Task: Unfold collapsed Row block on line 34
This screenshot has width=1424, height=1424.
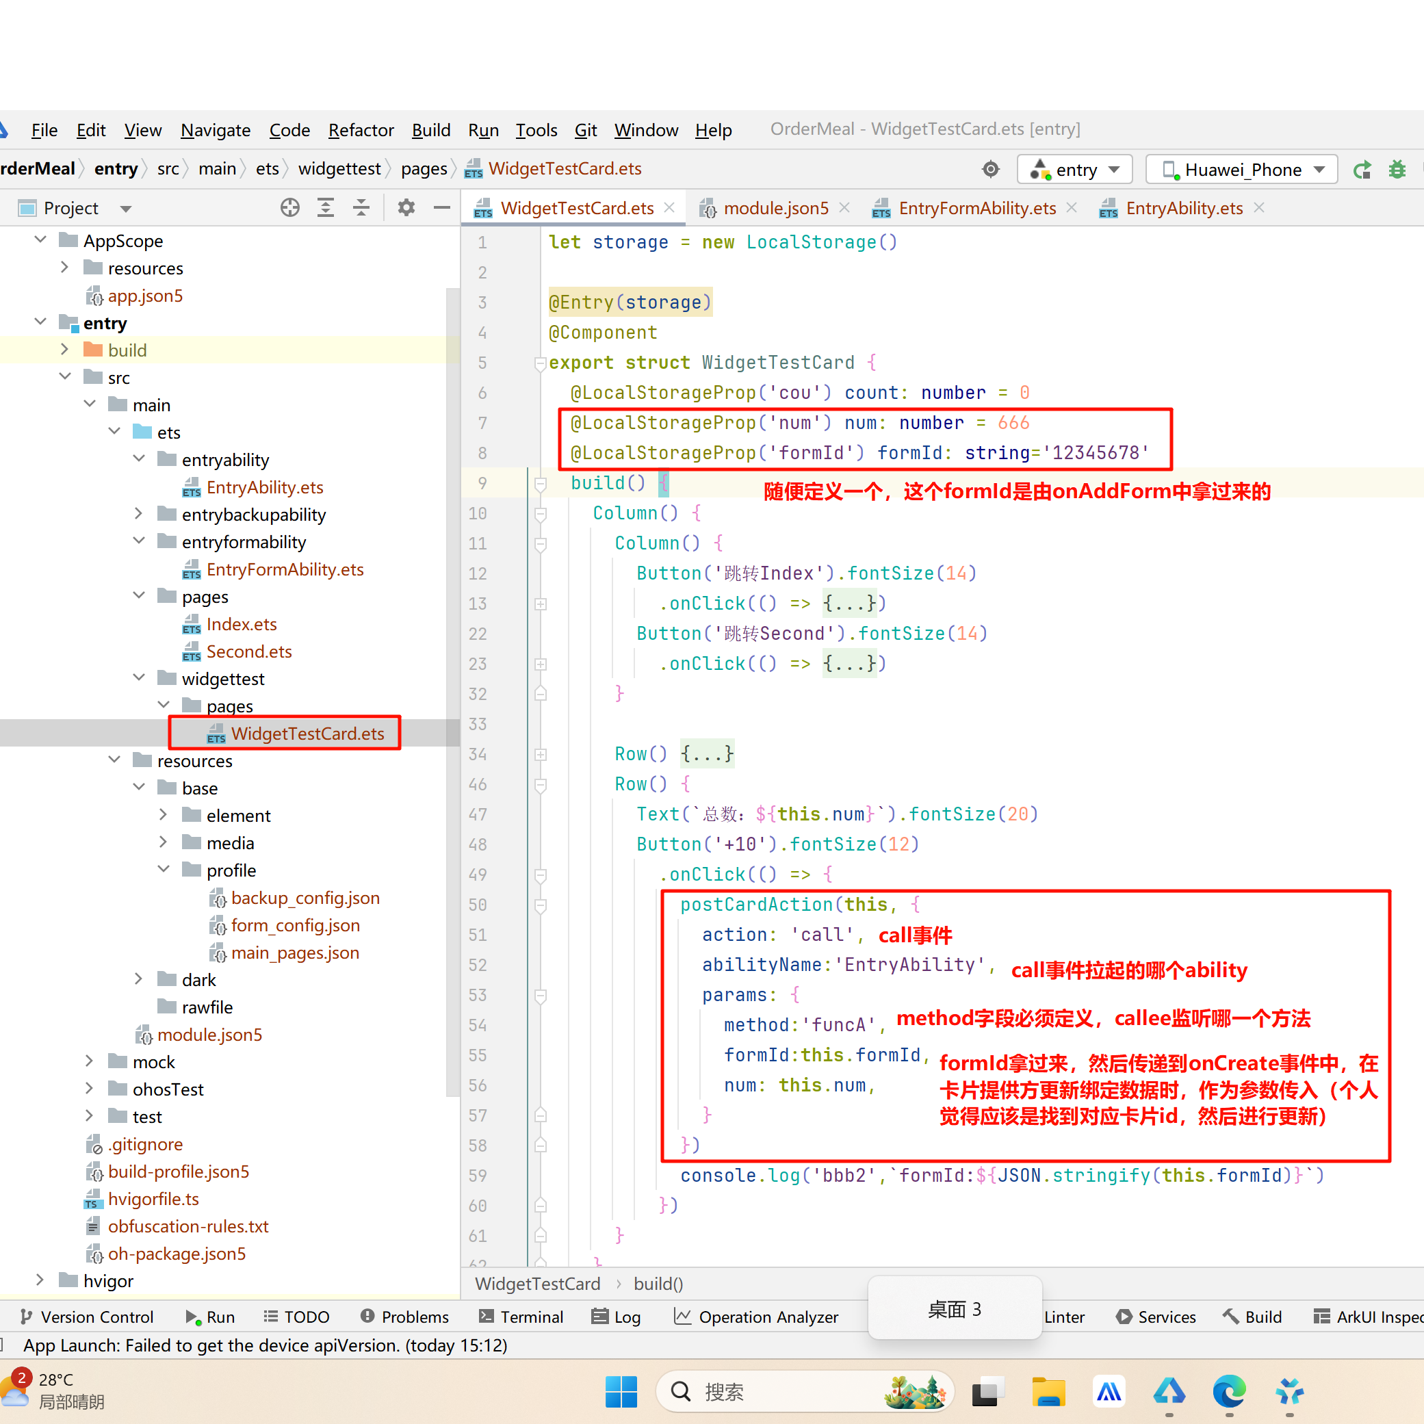Action: click(541, 754)
